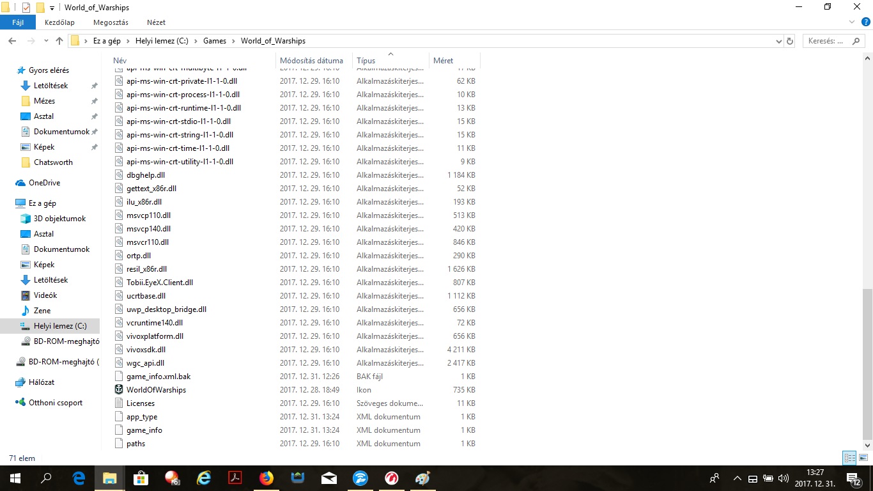The image size is (873, 491).
Task: Launch Microsoft Edge from the taskbar
Action: click(x=79, y=478)
